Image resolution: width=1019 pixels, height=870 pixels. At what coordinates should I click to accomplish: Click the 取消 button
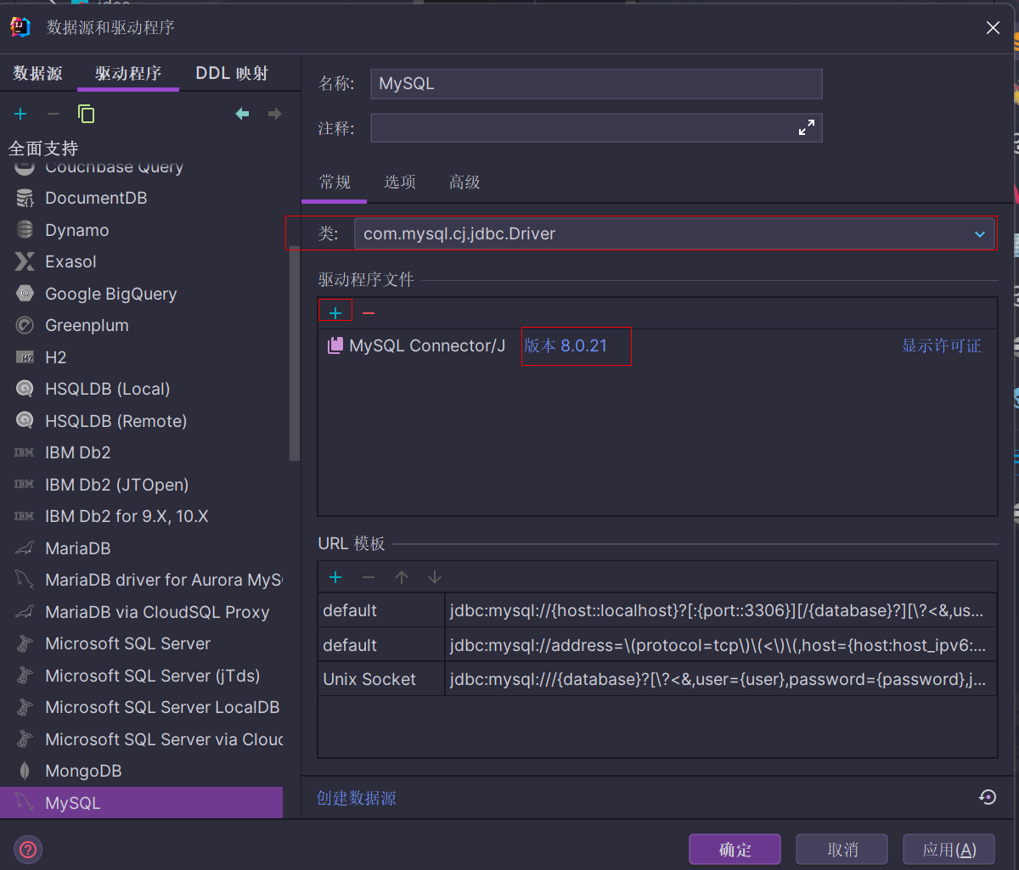click(842, 849)
